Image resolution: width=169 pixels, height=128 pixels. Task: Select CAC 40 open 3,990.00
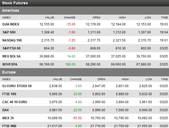tap(99, 102)
